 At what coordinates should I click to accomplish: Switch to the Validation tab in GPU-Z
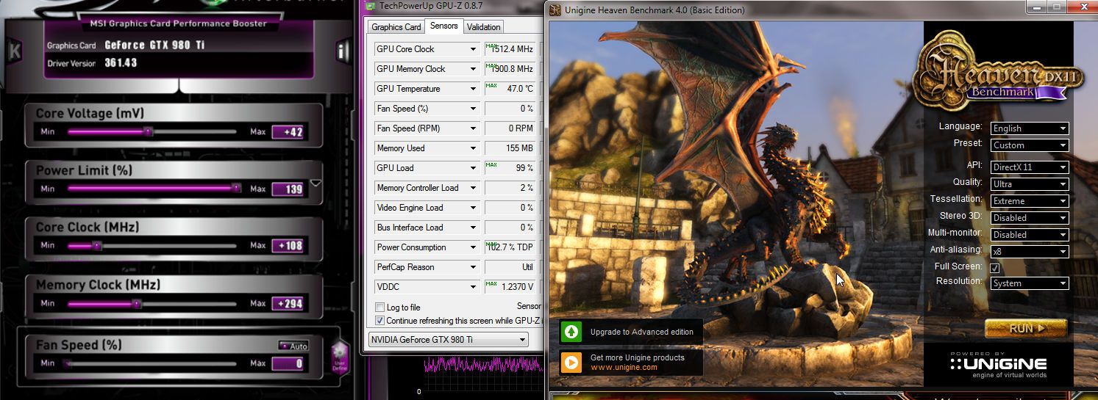[484, 27]
